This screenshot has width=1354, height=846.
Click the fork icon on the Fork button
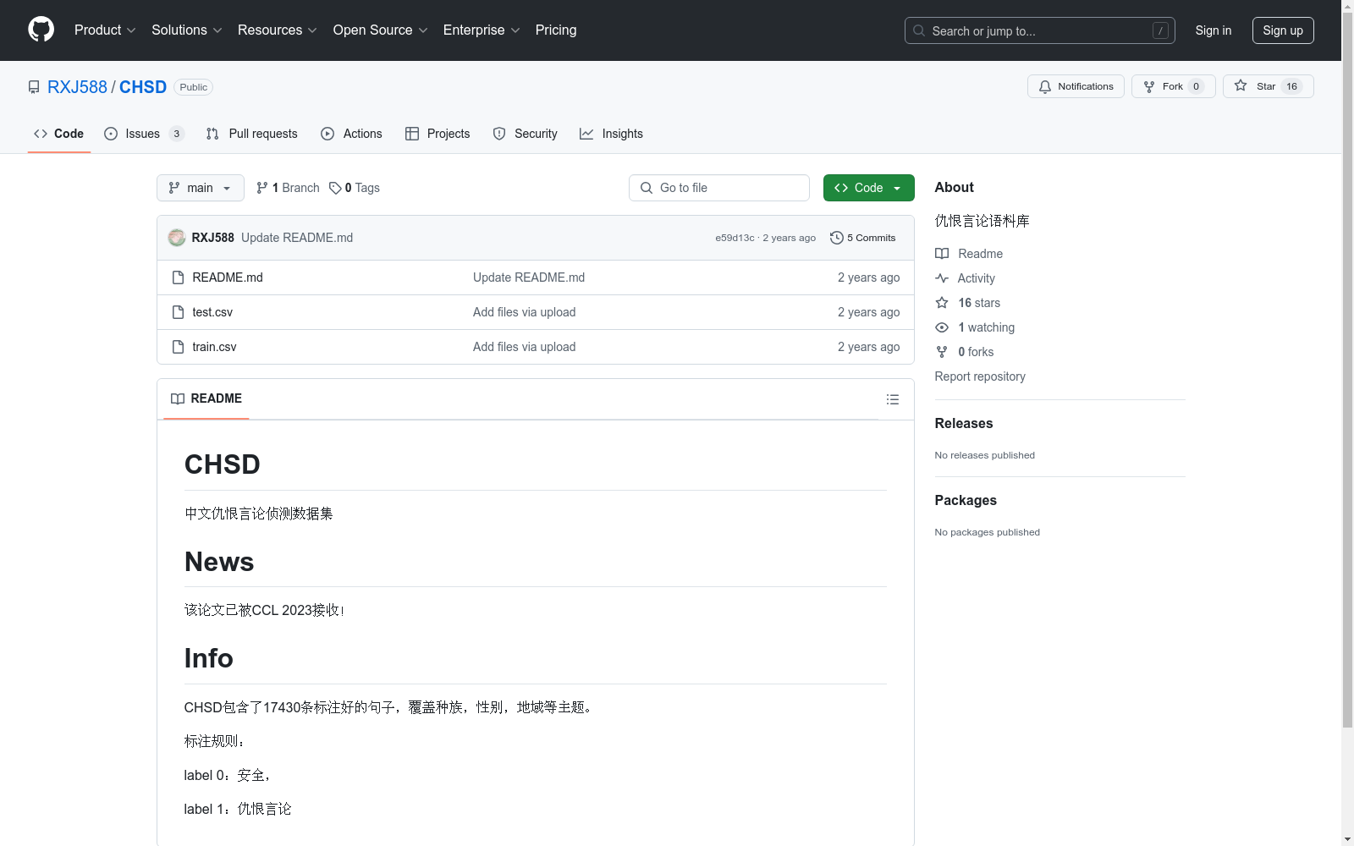point(1148,86)
